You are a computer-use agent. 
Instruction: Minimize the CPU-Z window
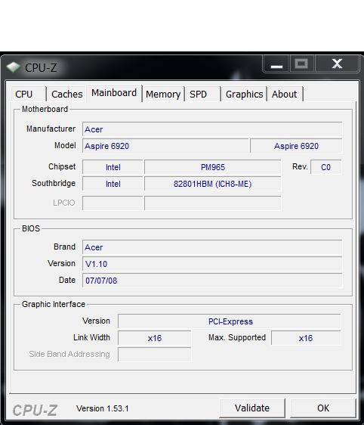point(276,64)
